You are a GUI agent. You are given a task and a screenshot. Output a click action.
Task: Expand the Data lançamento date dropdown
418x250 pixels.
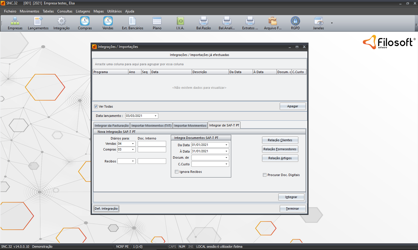pyautogui.click(x=156, y=116)
